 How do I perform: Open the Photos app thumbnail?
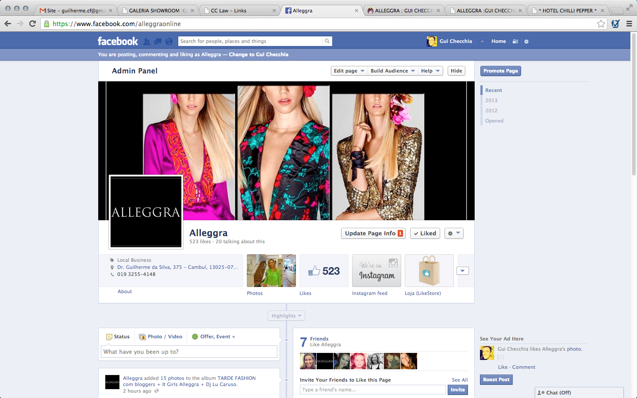click(x=271, y=271)
